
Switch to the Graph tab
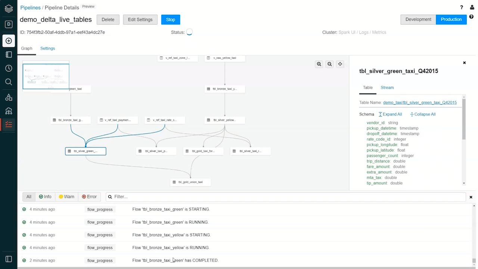tap(27, 49)
